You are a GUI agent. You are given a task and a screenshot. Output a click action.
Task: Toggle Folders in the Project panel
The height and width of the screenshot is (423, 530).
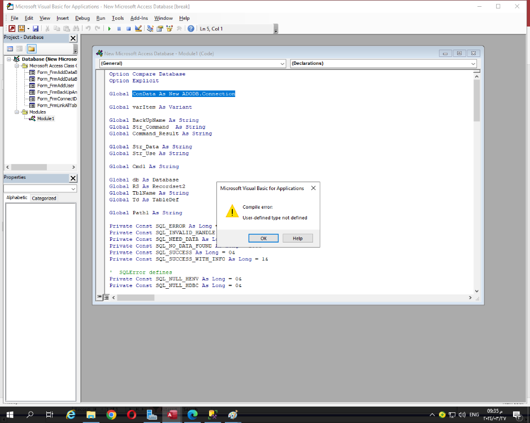tap(32, 49)
